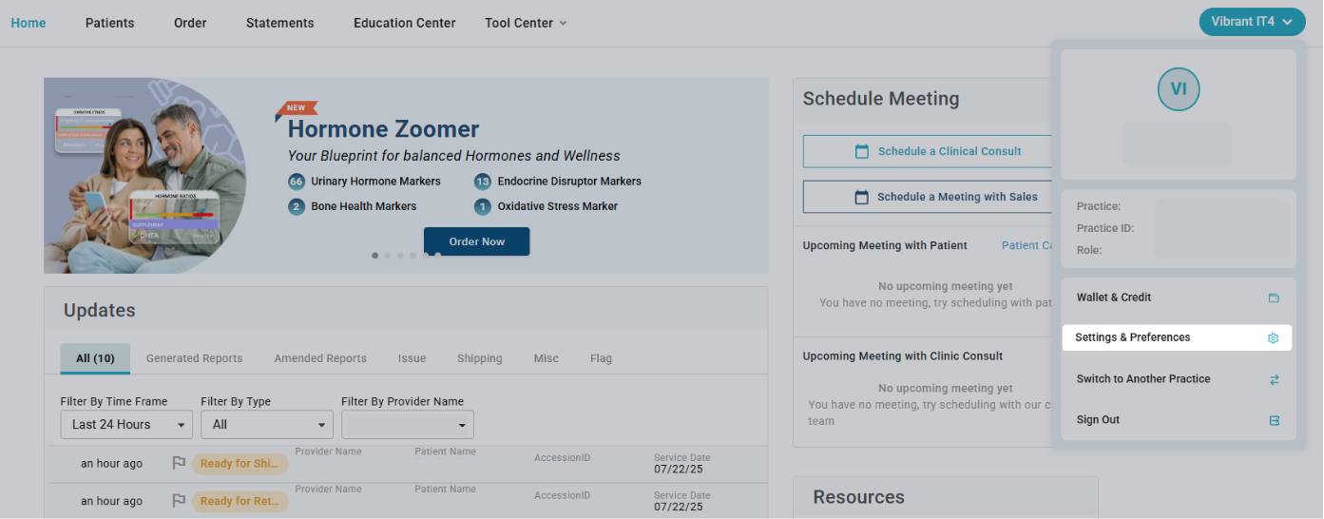Viewport: 1324px width, 519px height.
Task: Switch to the Shipping tab
Action: [x=479, y=358]
